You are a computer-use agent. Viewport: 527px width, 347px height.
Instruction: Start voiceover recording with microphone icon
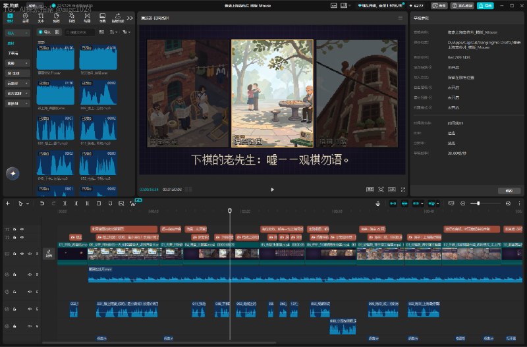[x=377, y=203]
